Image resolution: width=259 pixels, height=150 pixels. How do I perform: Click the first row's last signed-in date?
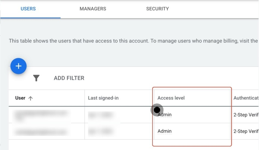tap(100, 115)
